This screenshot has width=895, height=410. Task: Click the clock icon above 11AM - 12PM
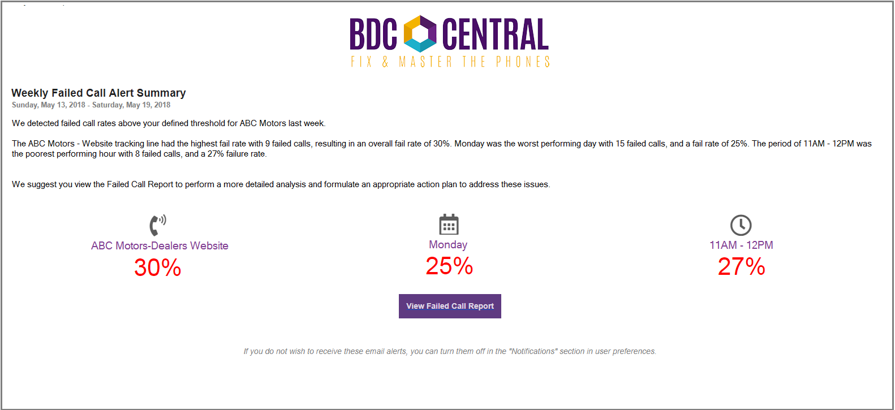click(x=741, y=225)
